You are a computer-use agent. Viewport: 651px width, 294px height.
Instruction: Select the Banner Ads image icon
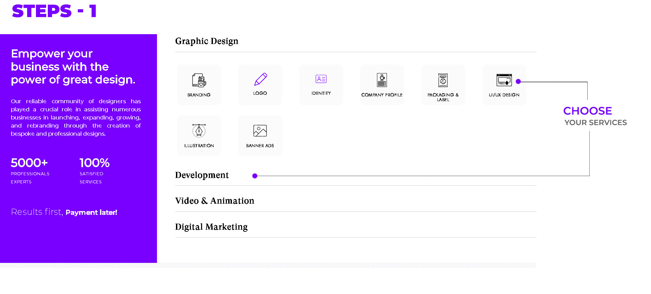[260, 131]
